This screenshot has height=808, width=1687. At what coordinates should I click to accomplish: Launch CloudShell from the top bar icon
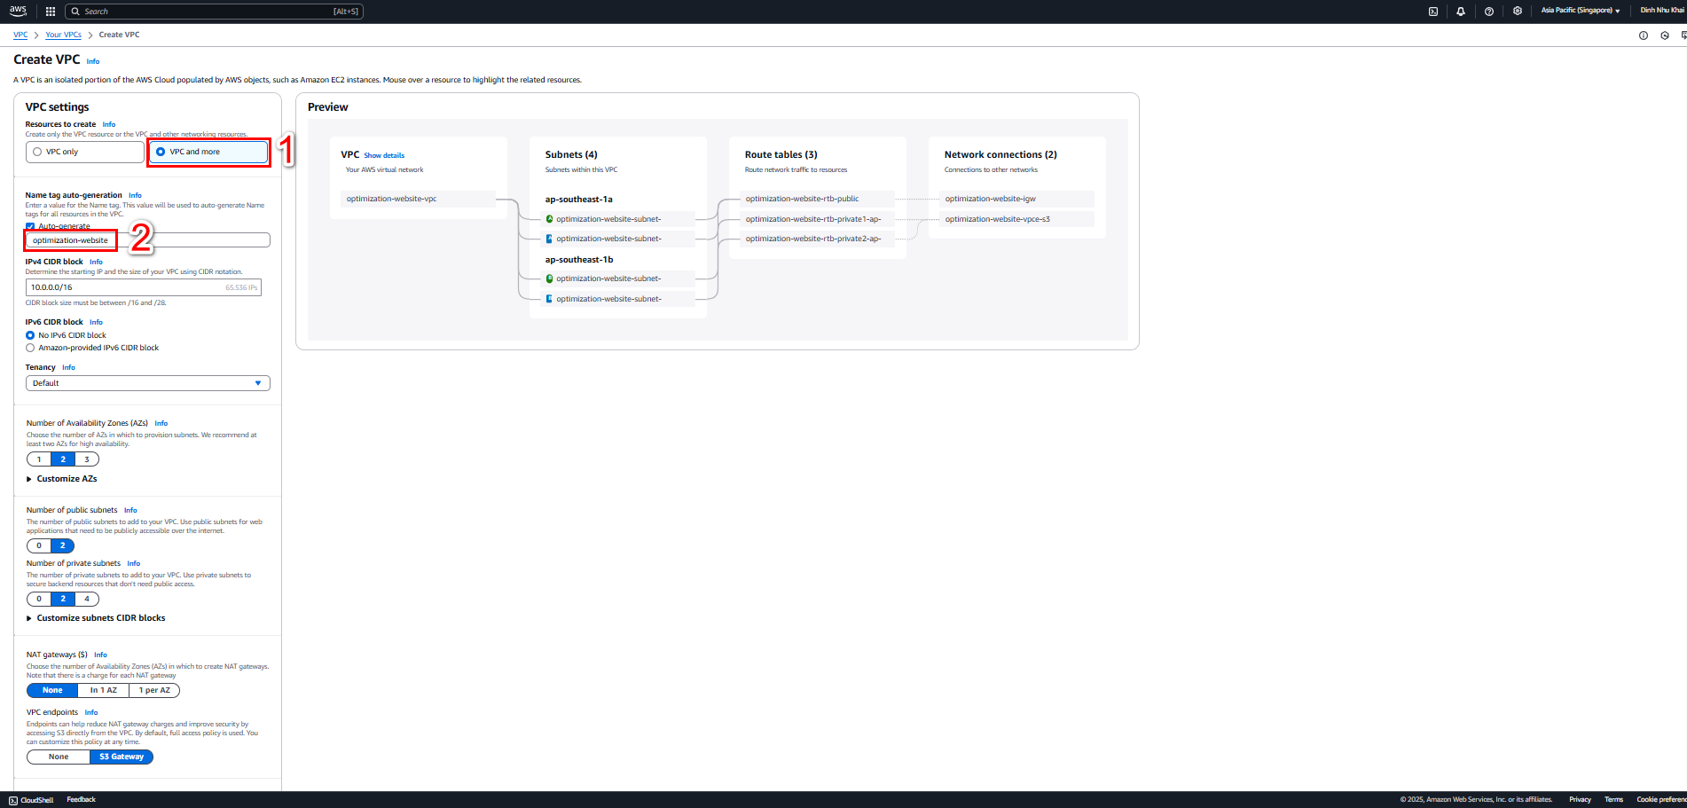click(1432, 12)
